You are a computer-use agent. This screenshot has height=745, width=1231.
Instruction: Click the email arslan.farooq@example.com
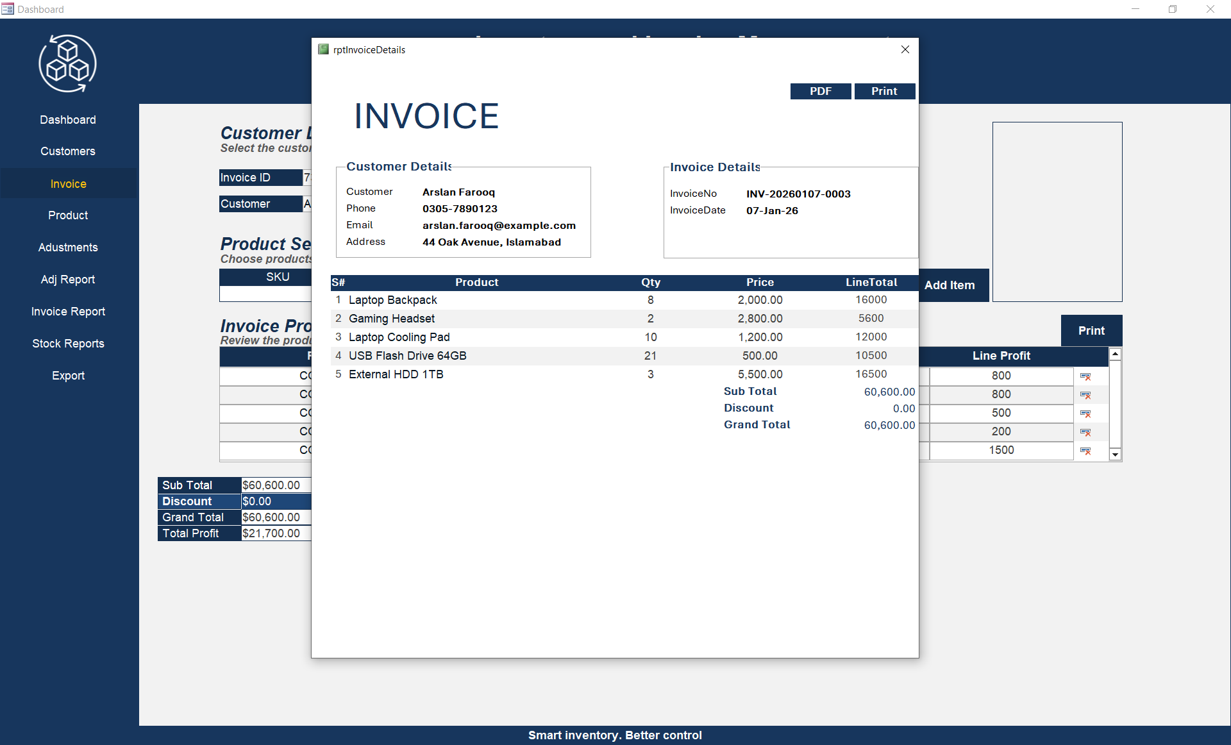tap(499, 226)
